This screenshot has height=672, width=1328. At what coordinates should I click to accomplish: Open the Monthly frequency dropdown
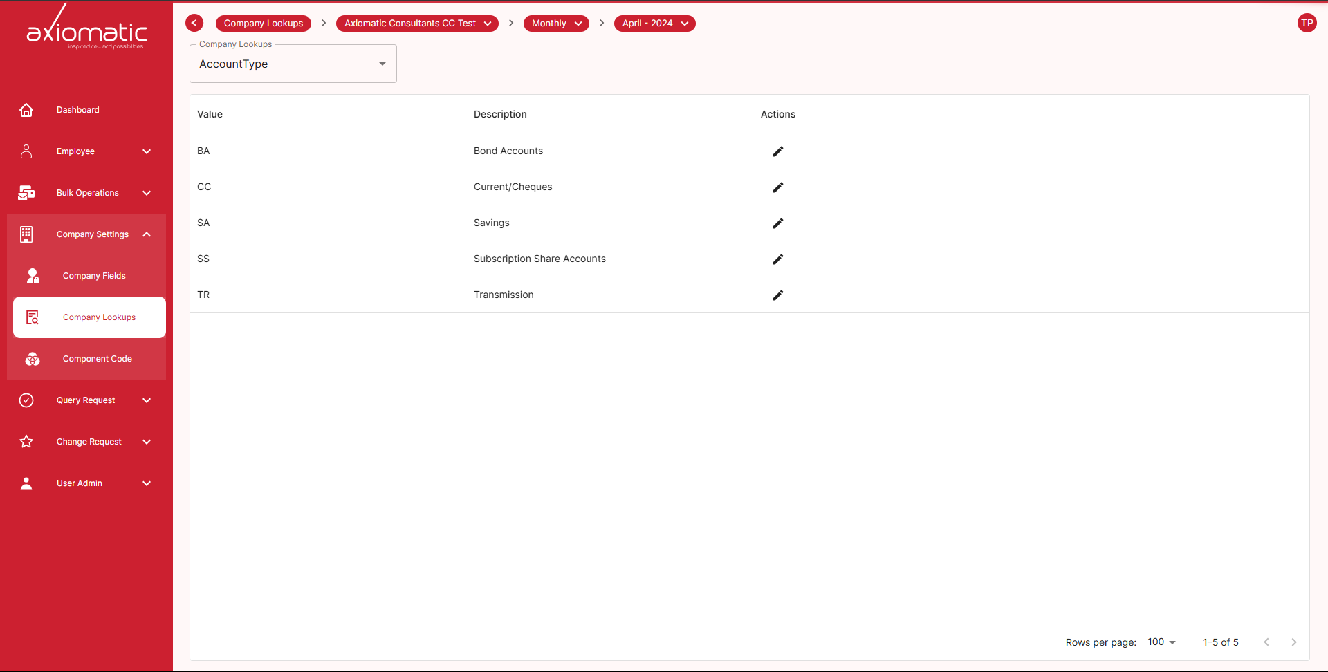point(556,23)
